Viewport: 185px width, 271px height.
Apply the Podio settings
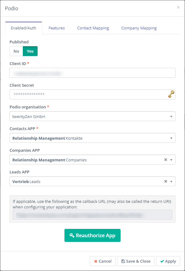pyautogui.click(x=168, y=261)
